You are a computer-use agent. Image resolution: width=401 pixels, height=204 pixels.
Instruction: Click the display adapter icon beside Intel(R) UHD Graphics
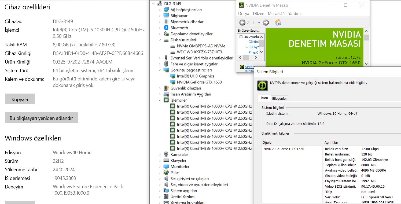[x=172, y=76]
